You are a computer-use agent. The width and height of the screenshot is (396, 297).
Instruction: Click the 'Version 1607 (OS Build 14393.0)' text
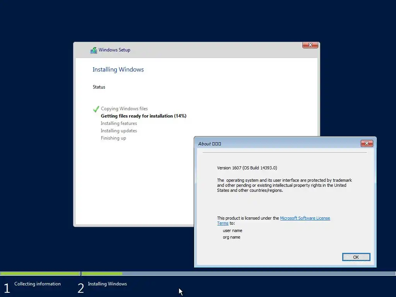point(247,168)
